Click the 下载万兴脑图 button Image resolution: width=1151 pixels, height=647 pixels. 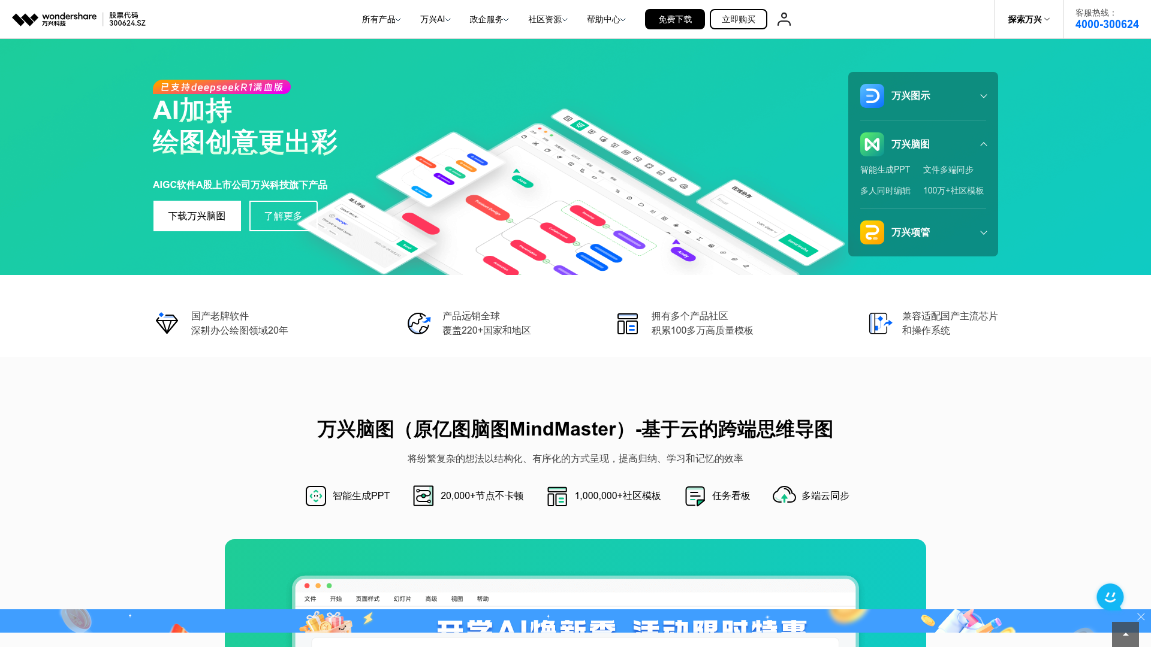coord(197,216)
